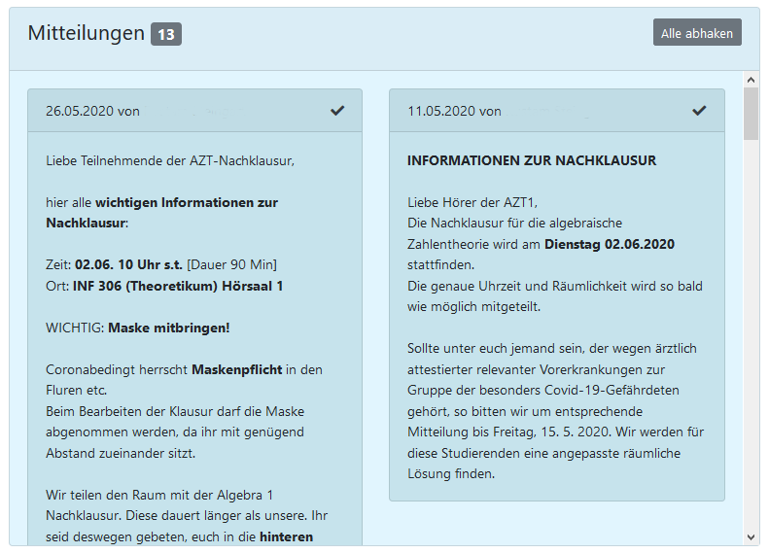The width and height of the screenshot is (769, 553).
Task: Select the 11.05.2020 message header date
Action: (x=441, y=111)
